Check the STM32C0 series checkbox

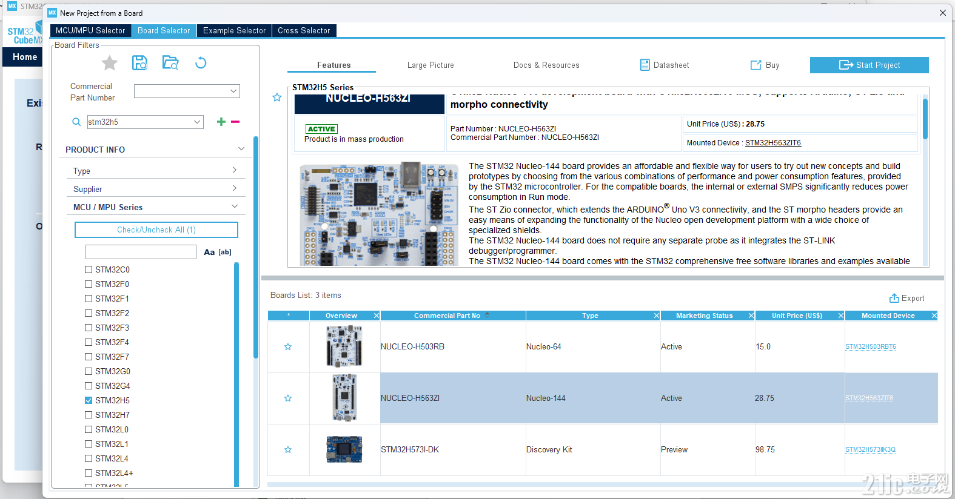tap(89, 269)
